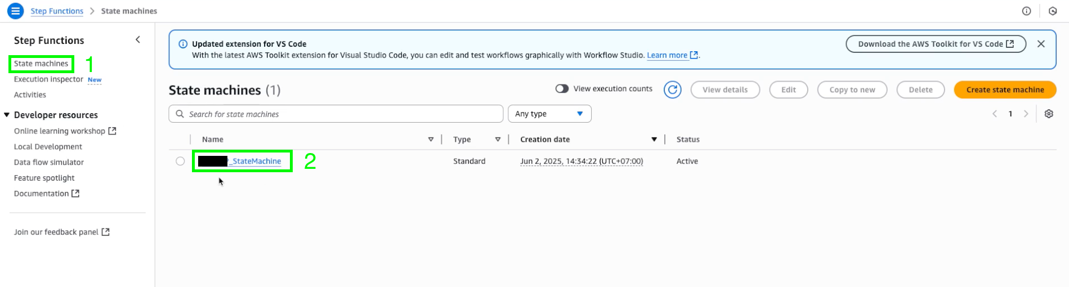Image resolution: width=1069 pixels, height=287 pixels.
Task: Click the Step Functions breadcrumb link
Action: (x=57, y=11)
